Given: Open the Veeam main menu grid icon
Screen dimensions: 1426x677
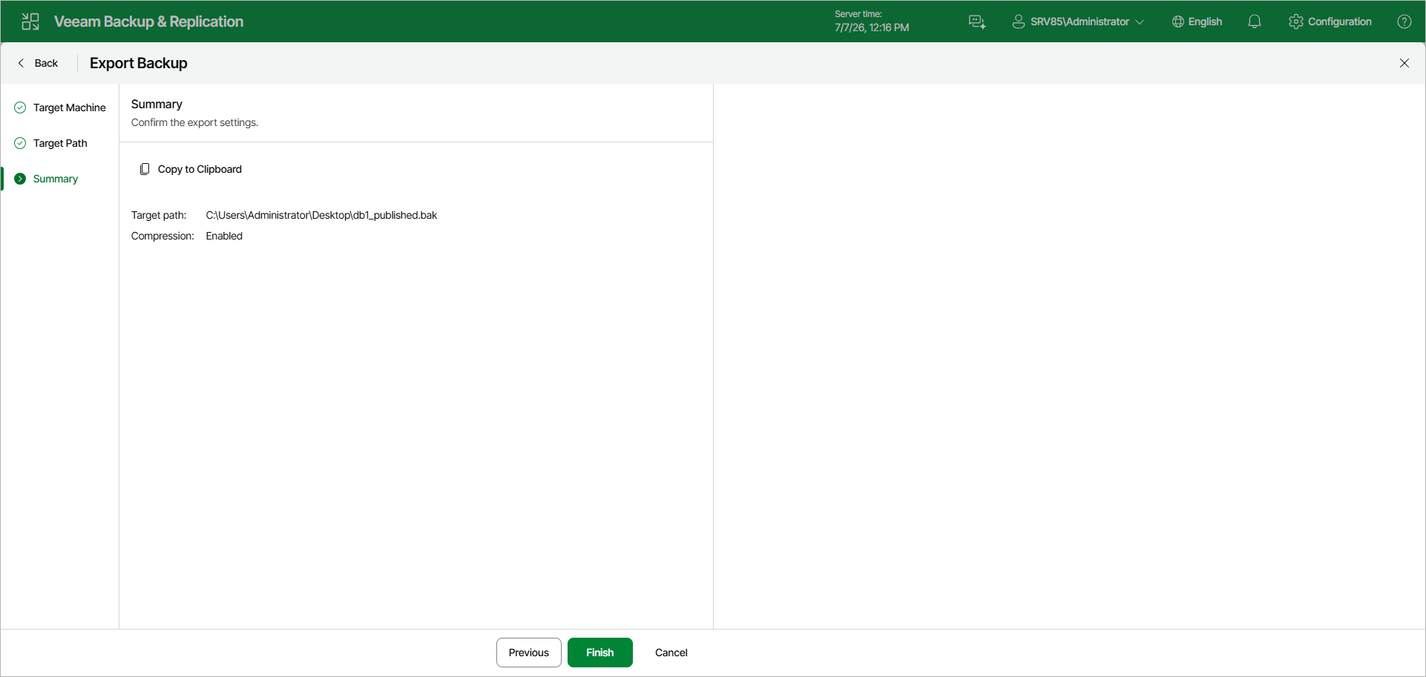Looking at the screenshot, I should 30,22.
